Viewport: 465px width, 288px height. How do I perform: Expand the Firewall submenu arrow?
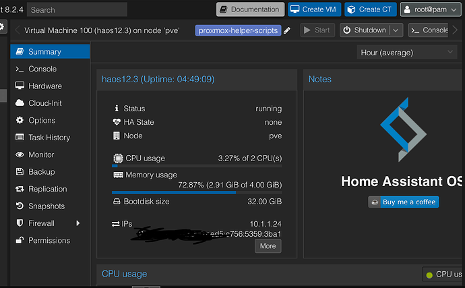pyautogui.click(x=78, y=223)
